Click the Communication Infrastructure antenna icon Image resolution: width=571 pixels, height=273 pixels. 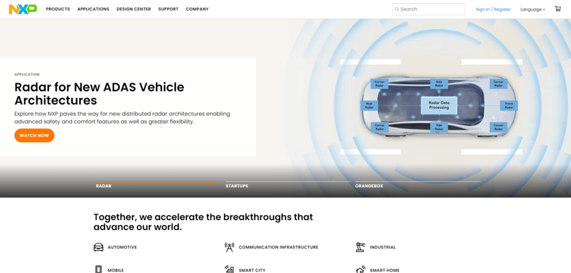pos(229,247)
